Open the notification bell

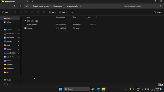pos(161,89)
